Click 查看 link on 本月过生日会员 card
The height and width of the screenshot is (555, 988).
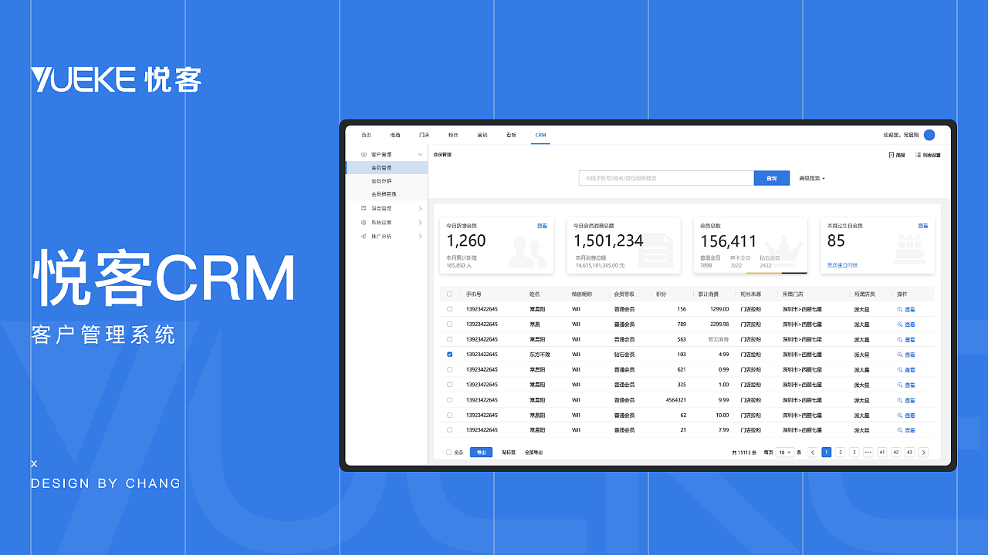[923, 226]
